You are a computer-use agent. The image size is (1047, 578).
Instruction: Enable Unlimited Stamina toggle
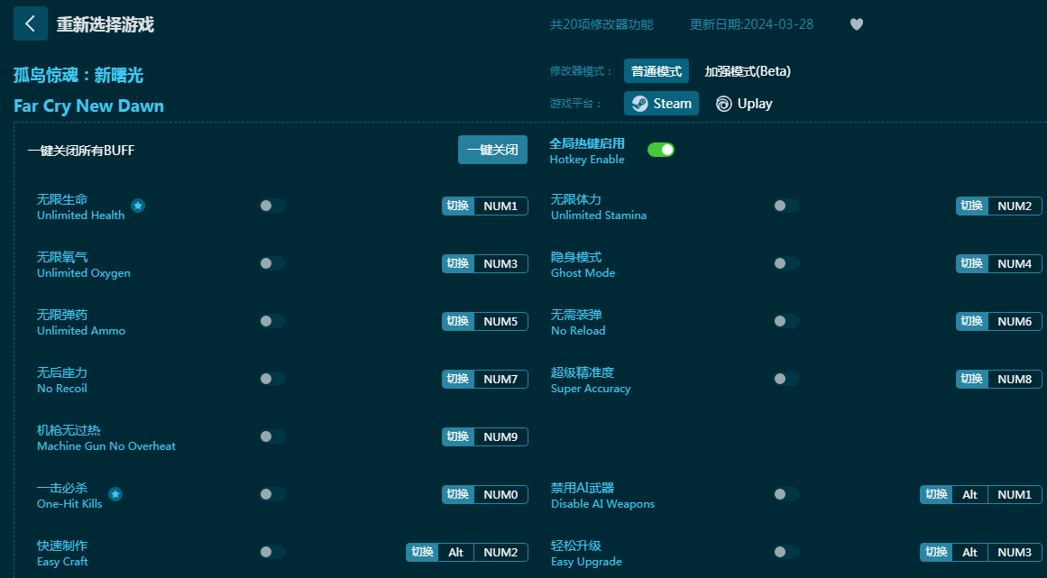pyautogui.click(x=785, y=206)
